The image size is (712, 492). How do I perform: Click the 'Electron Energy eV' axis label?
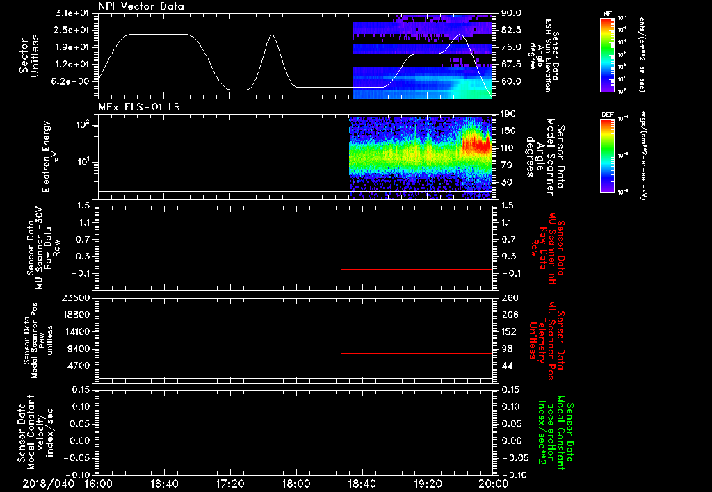tap(50, 156)
